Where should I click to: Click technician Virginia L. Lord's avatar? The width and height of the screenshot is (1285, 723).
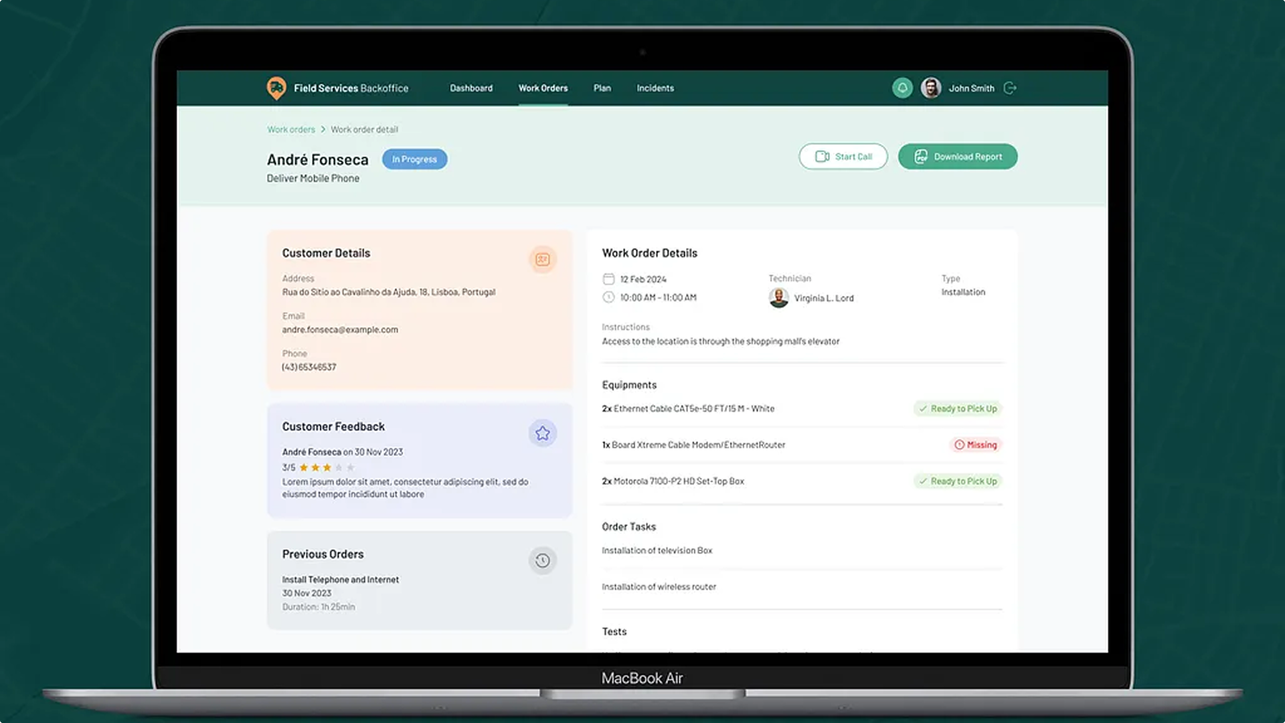pyautogui.click(x=778, y=298)
